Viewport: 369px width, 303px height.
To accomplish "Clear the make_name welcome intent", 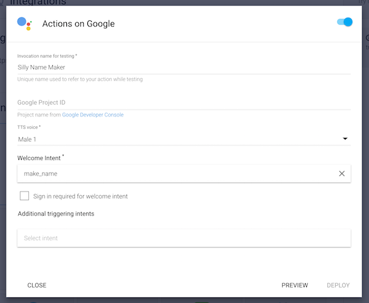I will (x=342, y=174).
